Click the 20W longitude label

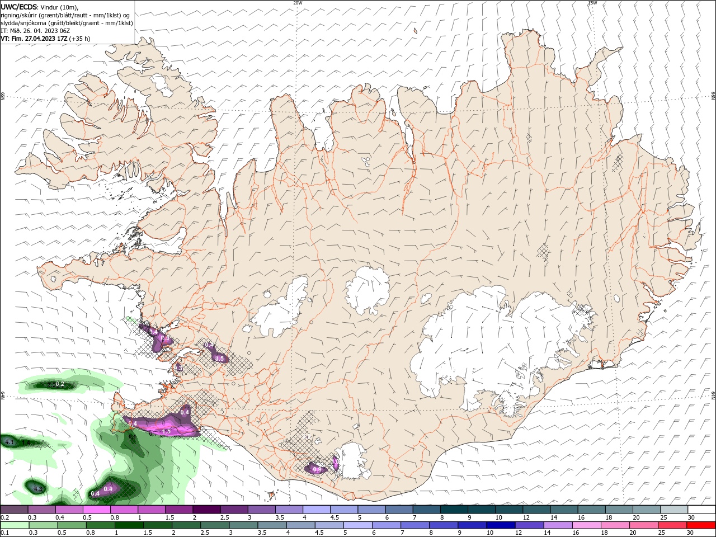pos(298,3)
